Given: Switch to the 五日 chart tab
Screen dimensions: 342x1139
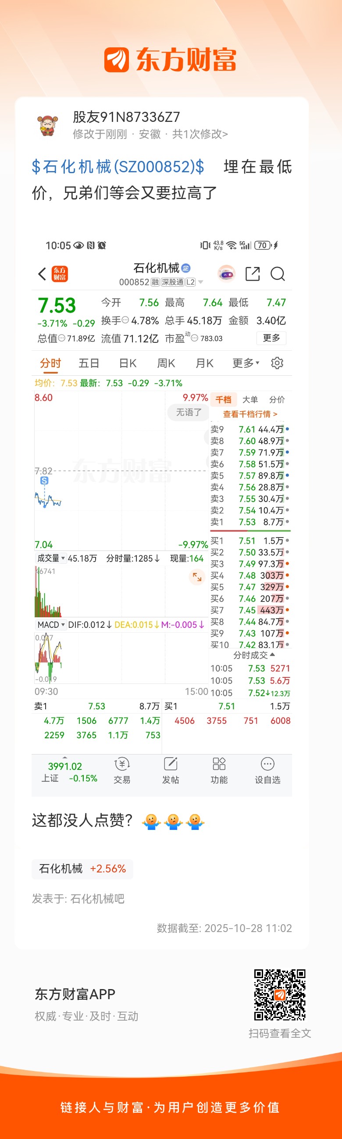Looking at the screenshot, I should click(89, 363).
